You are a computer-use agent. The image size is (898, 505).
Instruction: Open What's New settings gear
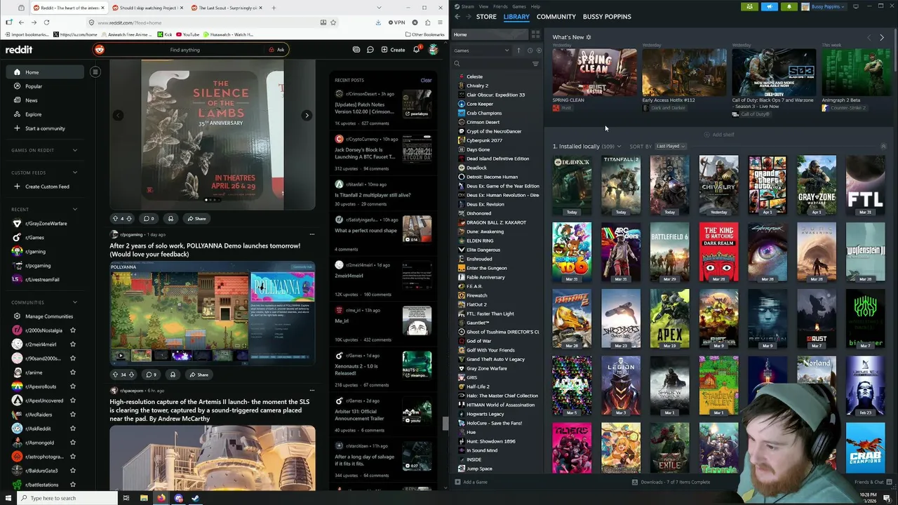pos(589,37)
